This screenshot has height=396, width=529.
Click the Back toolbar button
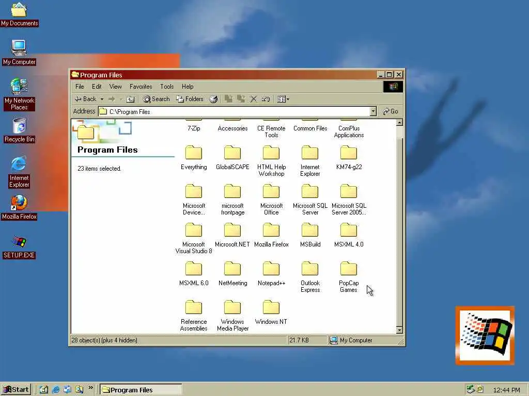[x=86, y=99]
